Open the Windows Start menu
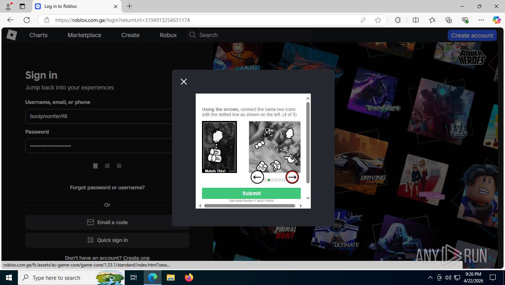This screenshot has height=285, width=505. pyautogui.click(x=9, y=278)
